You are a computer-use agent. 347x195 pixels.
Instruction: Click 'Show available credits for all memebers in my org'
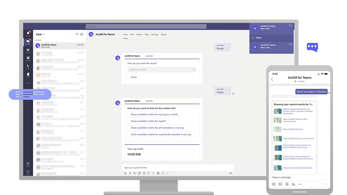point(157,128)
